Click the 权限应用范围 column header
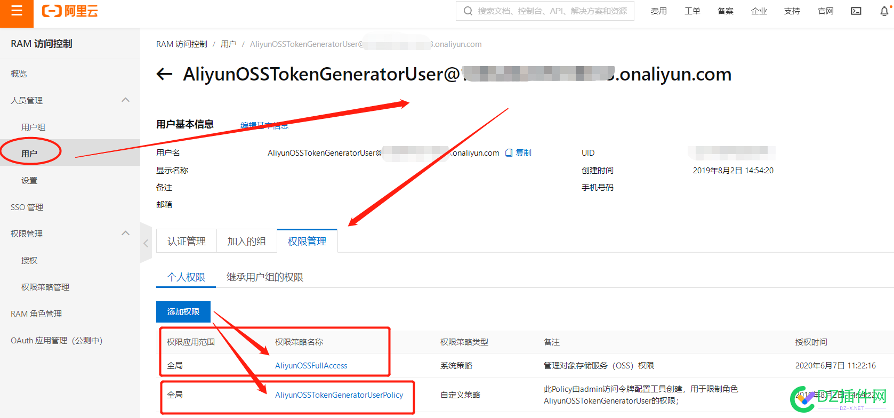 tap(191, 342)
